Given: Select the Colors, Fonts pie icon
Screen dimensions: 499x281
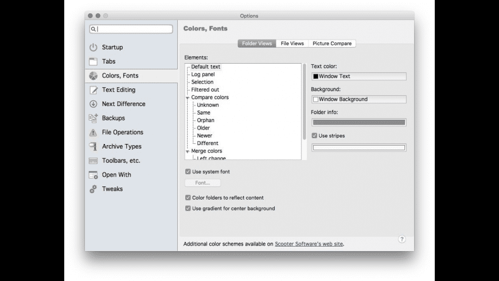Looking at the screenshot, I should (x=93, y=76).
